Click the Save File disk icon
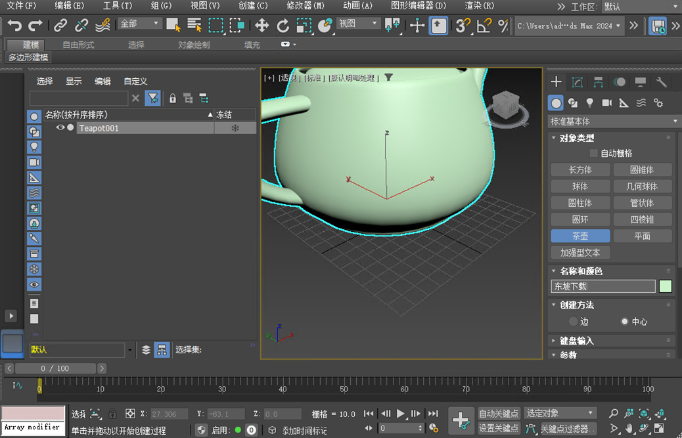 click(x=658, y=26)
